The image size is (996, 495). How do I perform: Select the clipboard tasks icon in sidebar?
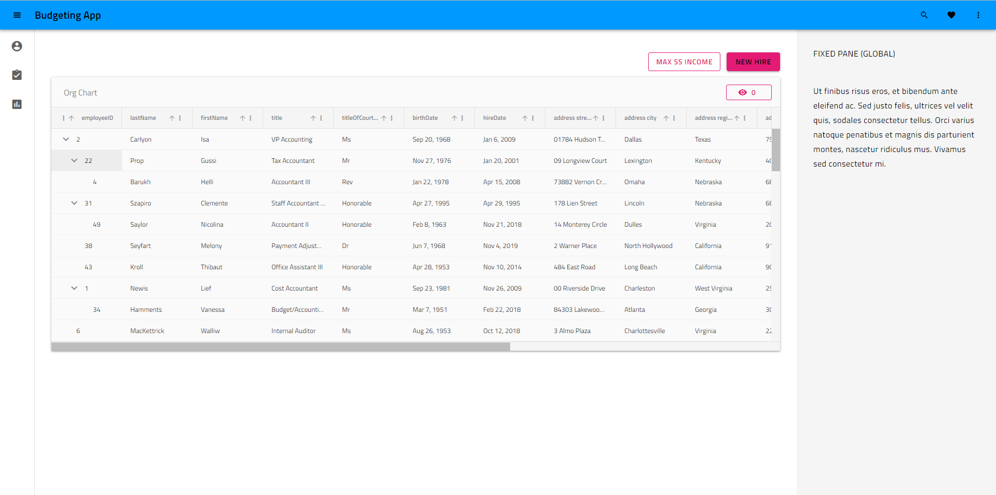(x=17, y=75)
